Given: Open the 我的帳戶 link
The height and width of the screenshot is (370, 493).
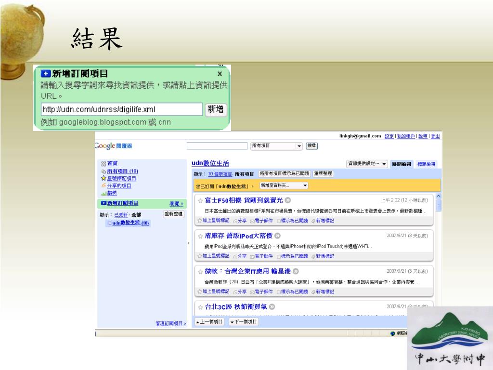Looking at the screenshot, I should click(406, 136).
